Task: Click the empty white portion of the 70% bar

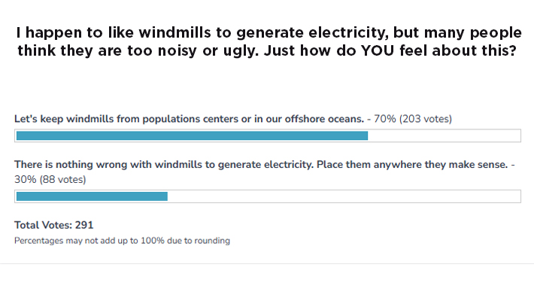Action: [x=444, y=135]
